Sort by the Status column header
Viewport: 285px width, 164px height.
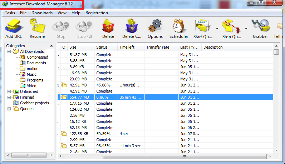point(106,47)
